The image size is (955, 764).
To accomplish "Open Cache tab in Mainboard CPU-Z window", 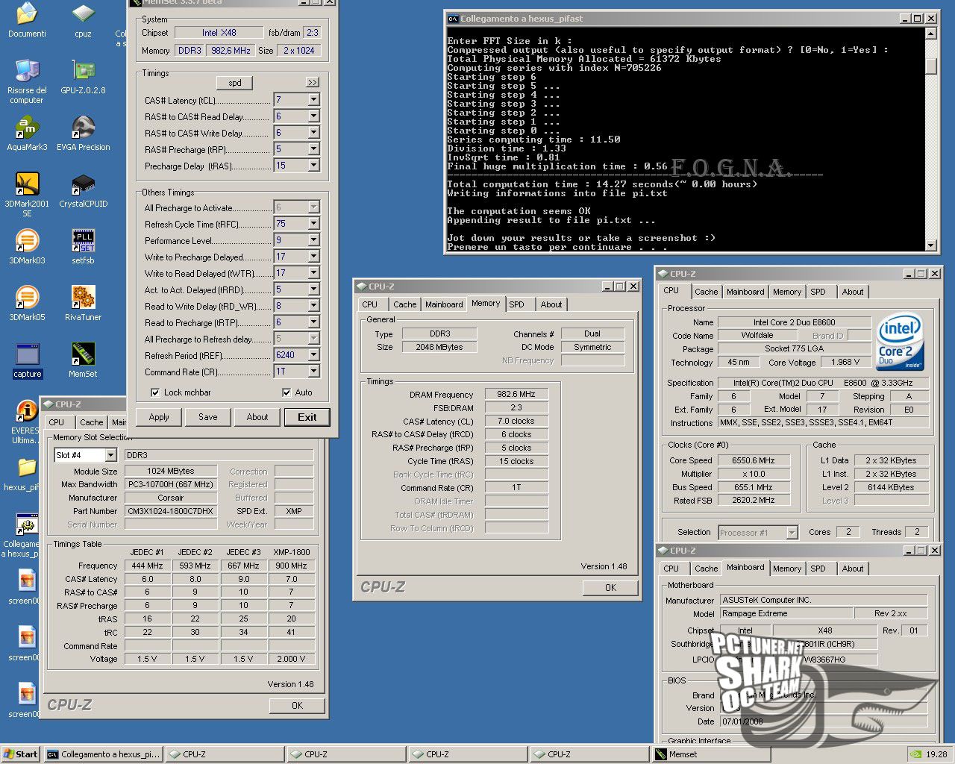I will coord(707,569).
